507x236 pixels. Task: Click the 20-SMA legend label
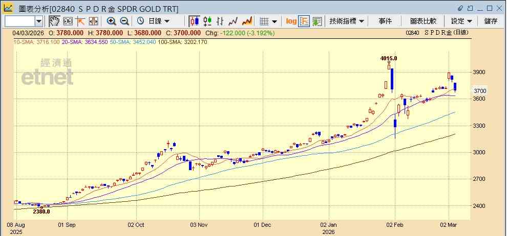click(84, 42)
